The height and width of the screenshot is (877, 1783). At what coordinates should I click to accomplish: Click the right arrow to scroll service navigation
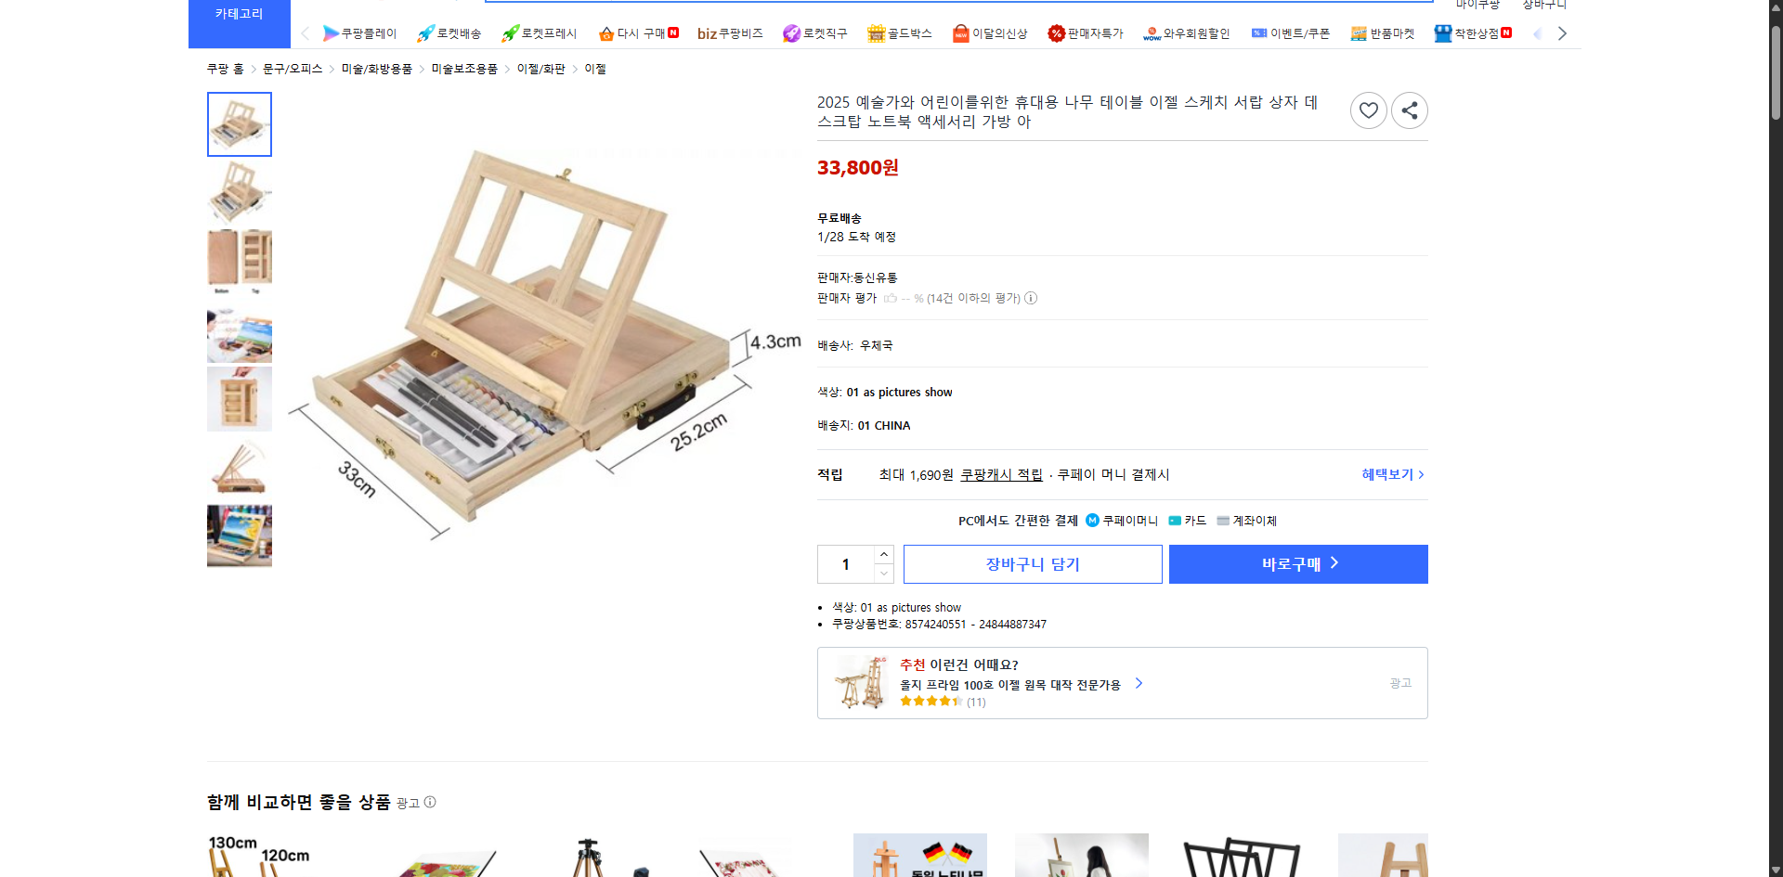[x=1563, y=33]
